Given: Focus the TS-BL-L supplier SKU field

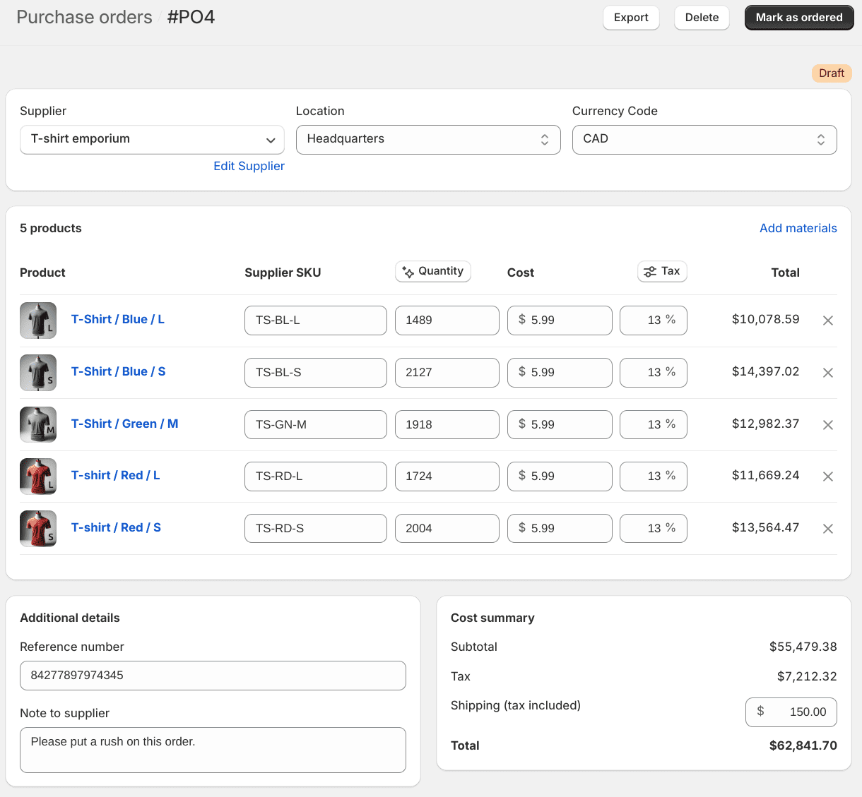Looking at the screenshot, I should pyautogui.click(x=316, y=320).
